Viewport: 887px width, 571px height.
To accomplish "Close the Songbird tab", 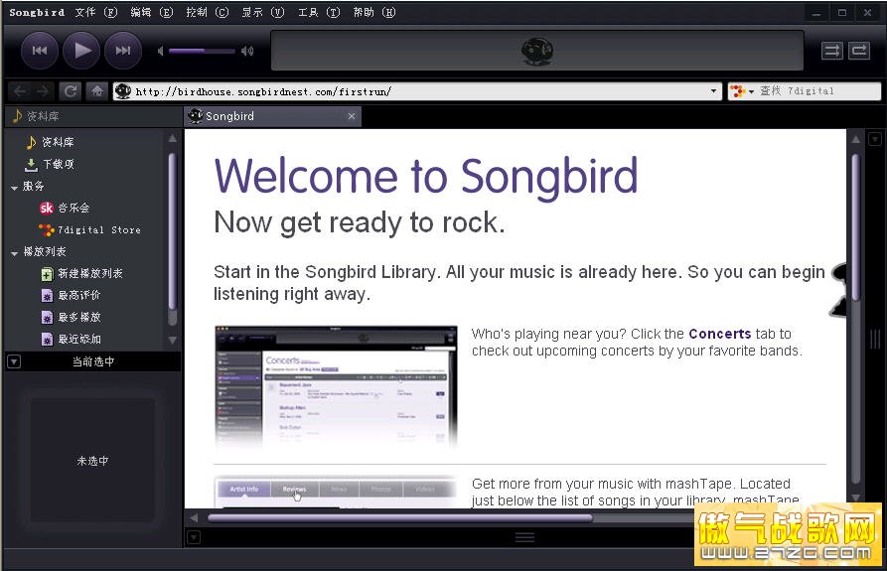I will pyautogui.click(x=352, y=116).
